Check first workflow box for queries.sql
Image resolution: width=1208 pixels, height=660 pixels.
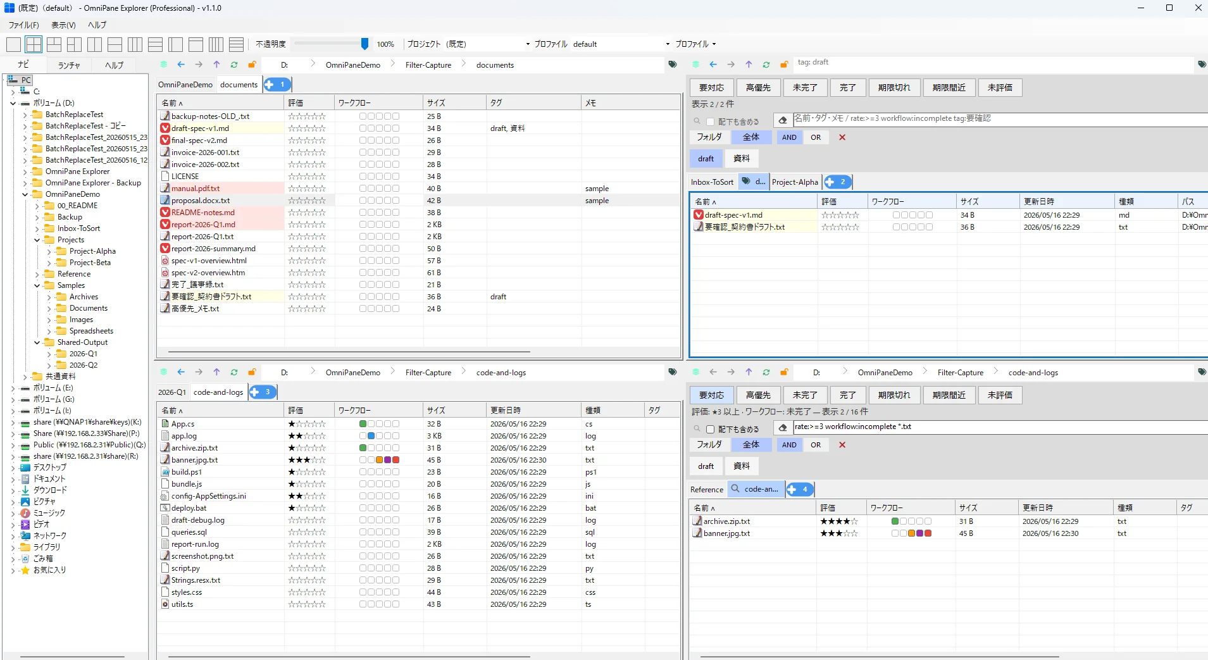(363, 532)
